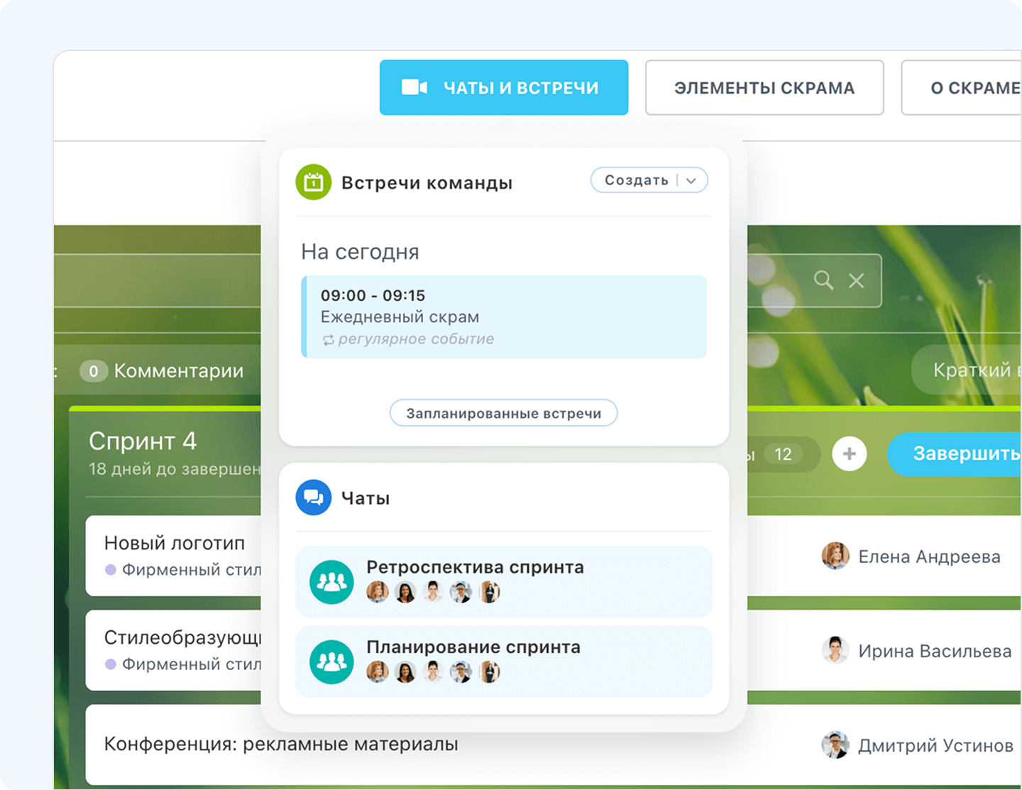1022x790 pixels.
Task: Open the Чаты и встречи tab
Action: (504, 88)
